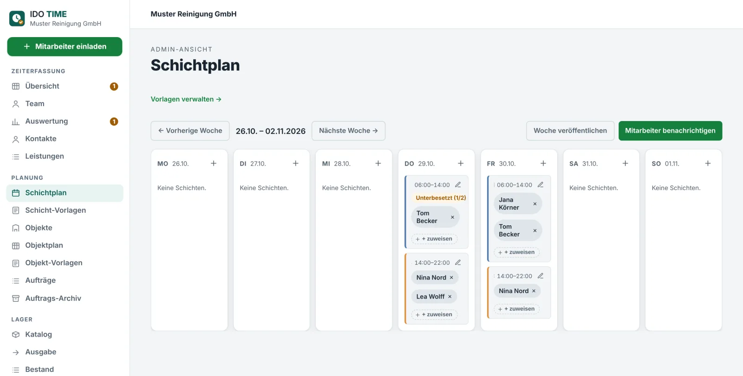The width and height of the screenshot is (743, 376).
Task: Click Mitarbeiter benachrichtigen button
Action: (670, 131)
